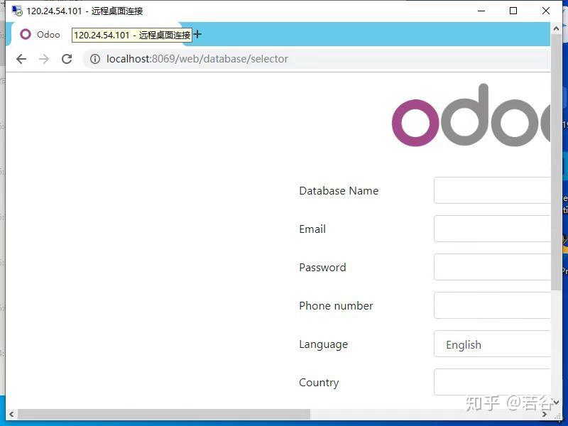Click the Database Name input field
The image size is (568, 426).
pyautogui.click(x=491, y=190)
